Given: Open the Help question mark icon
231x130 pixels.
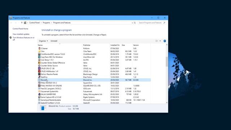Looking at the screenshot, I should point(165,41).
